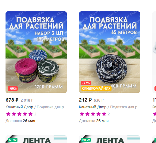
Task: Click the review count beside first product's stars
Action: tap(35, 114)
